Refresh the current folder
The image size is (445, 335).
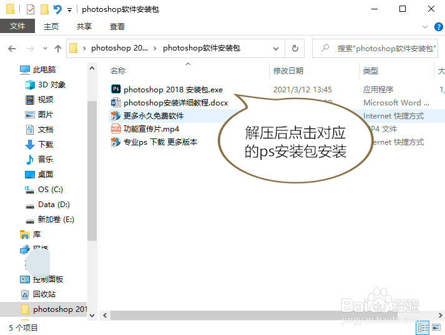coord(295,49)
